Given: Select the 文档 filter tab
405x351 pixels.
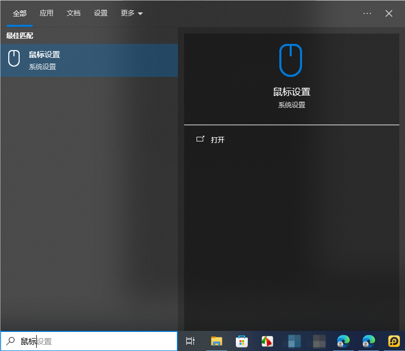Looking at the screenshot, I should (73, 13).
